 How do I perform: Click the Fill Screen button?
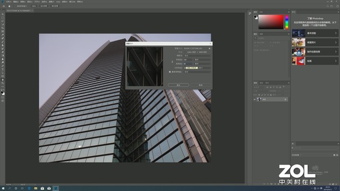[55, 6]
